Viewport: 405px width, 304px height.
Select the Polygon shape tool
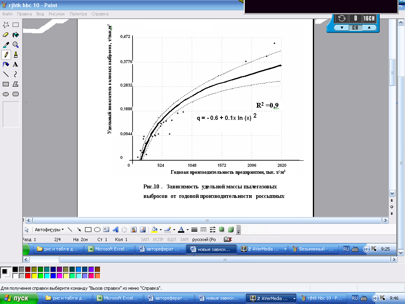(16, 84)
